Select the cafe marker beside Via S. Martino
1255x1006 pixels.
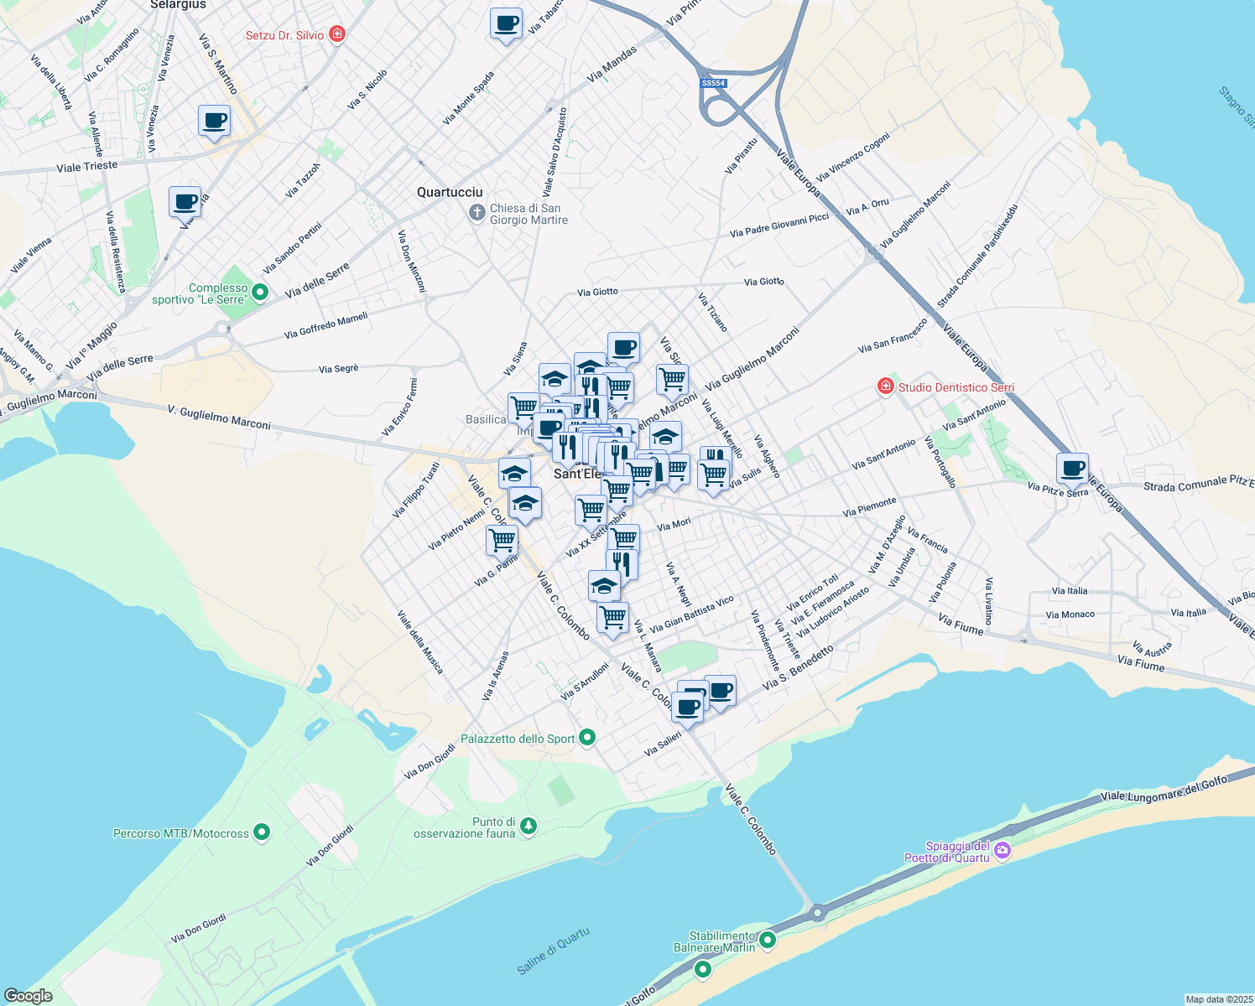[x=214, y=121]
